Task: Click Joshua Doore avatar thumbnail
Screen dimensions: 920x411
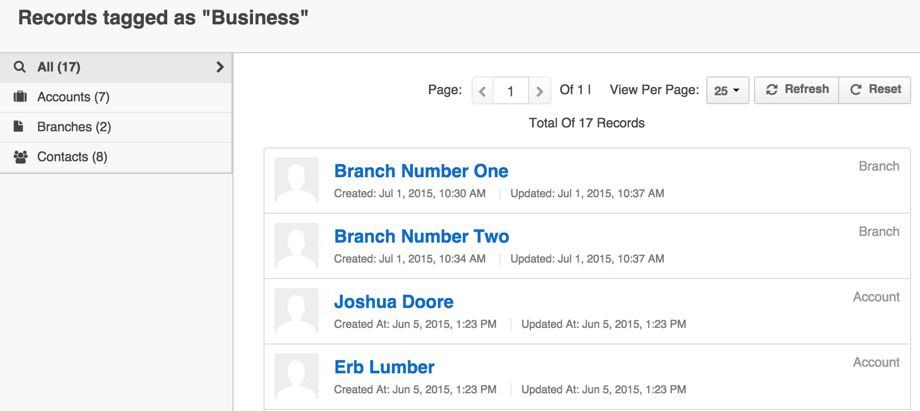Action: click(297, 311)
